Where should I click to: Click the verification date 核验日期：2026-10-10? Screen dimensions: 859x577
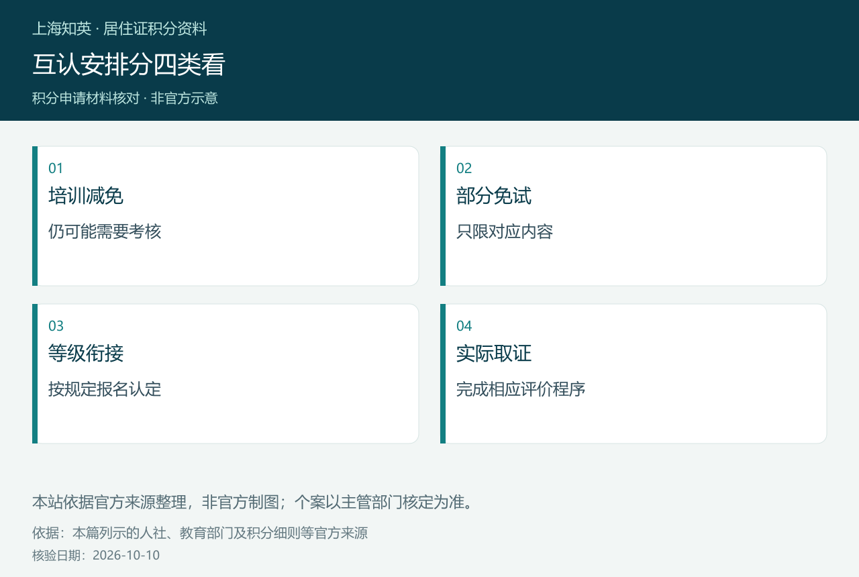(x=96, y=556)
